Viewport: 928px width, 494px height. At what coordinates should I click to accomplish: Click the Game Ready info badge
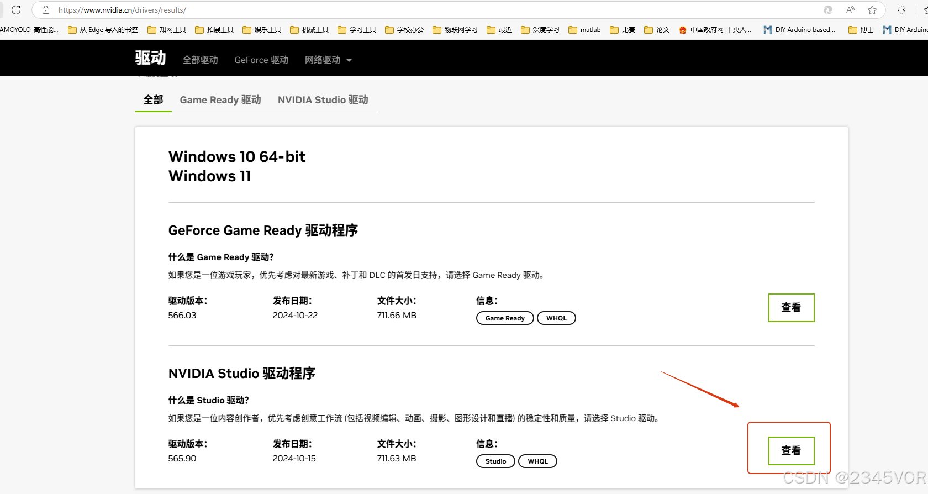tap(505, 318)
